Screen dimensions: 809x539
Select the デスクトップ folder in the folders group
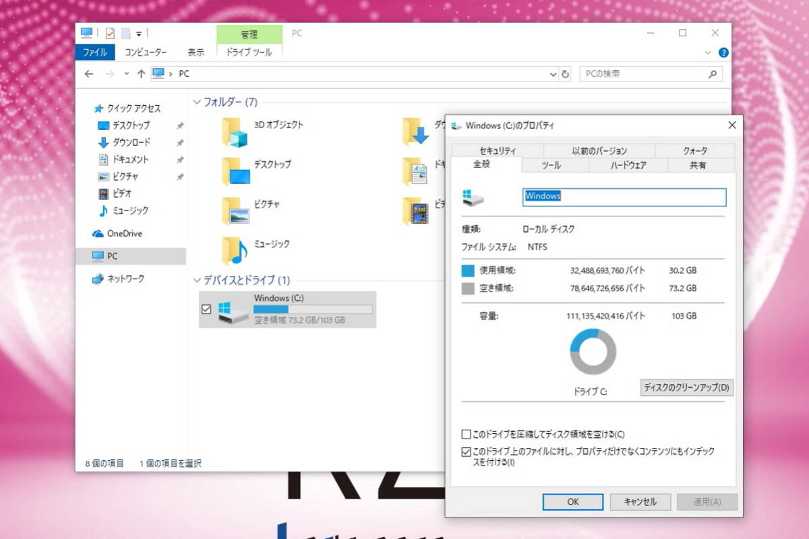[x=235, y=171]
